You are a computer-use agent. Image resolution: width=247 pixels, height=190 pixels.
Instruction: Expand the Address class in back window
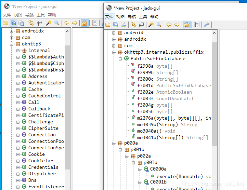point(18,77)
